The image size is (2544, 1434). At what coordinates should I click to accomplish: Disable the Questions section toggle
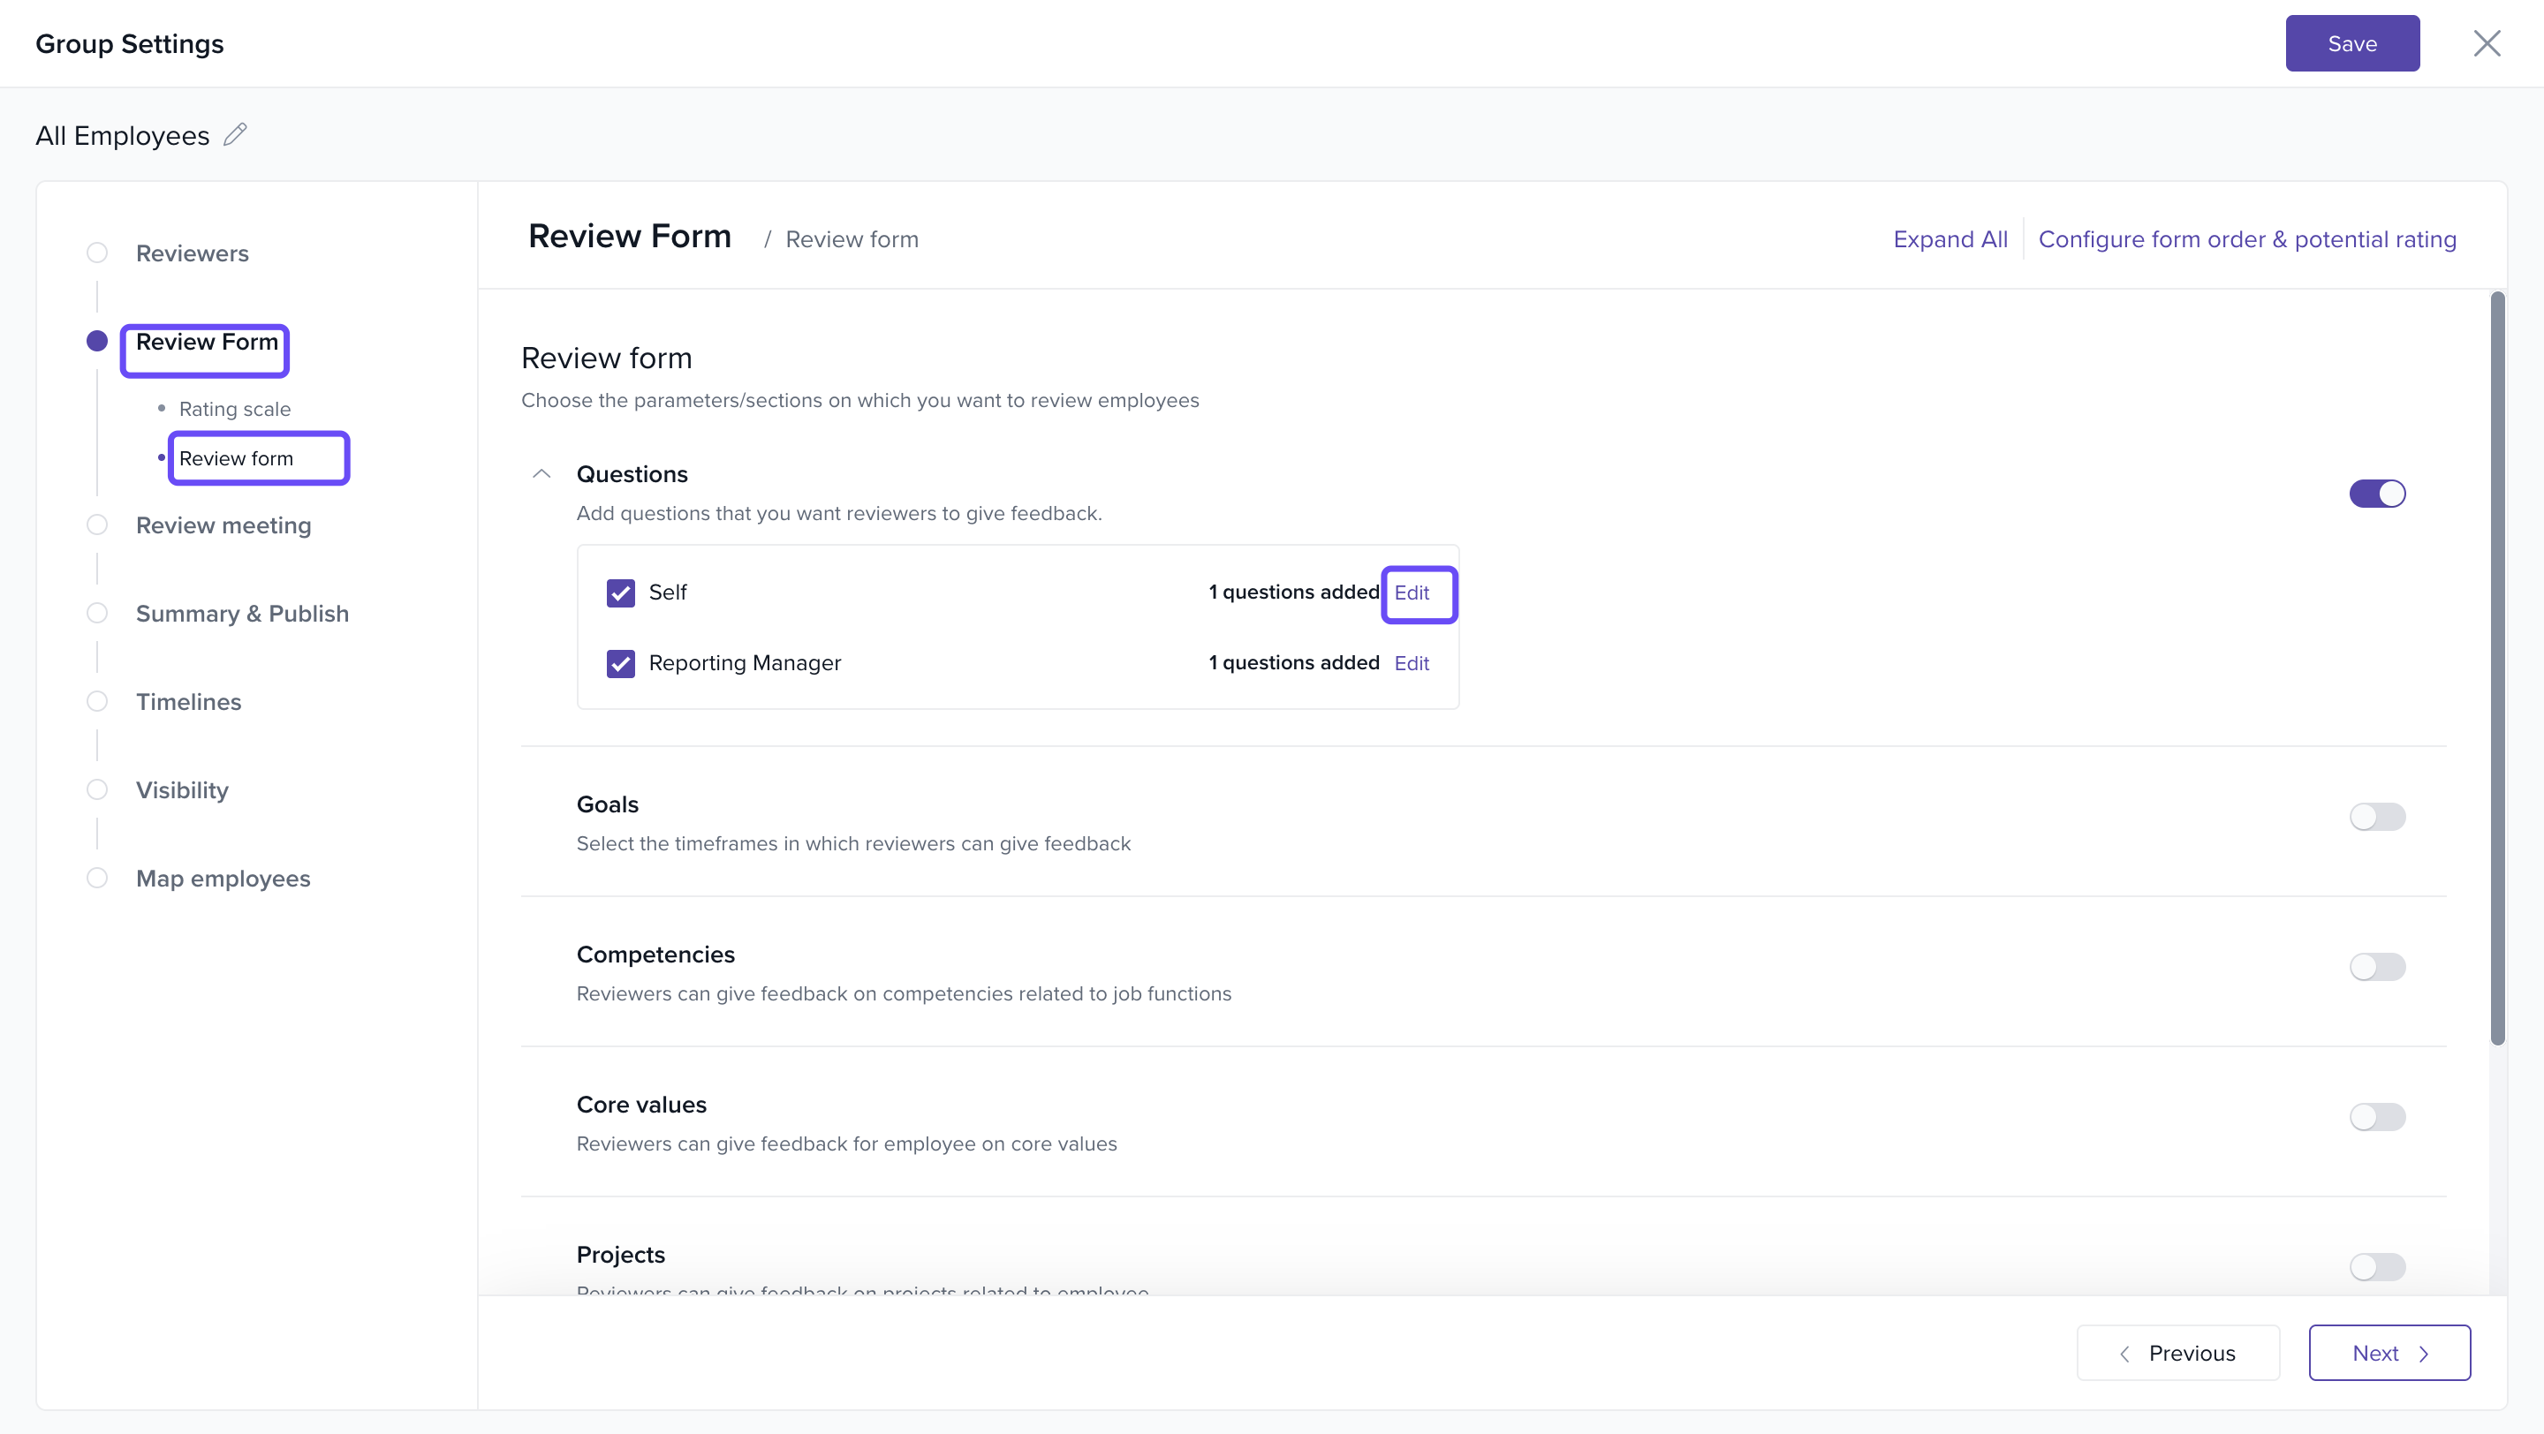point(2376,494)
